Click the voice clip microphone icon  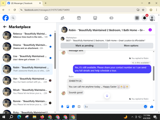pos(62,107)
